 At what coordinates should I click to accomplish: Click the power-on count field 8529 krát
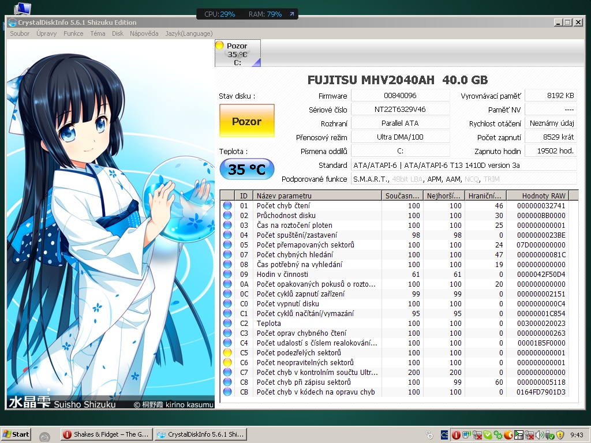click(551, 137)
